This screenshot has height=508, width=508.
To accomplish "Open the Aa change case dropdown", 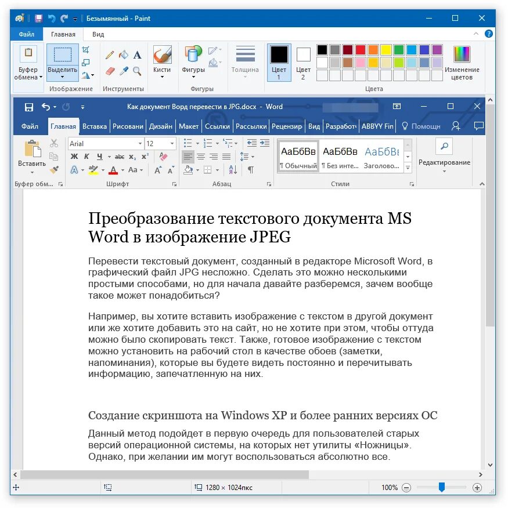I will (x=135, y=170).
